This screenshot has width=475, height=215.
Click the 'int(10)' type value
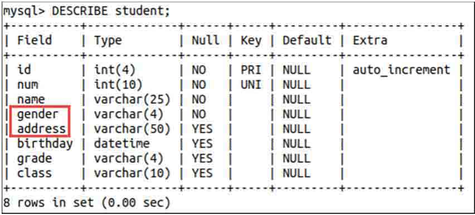click(118, 85)
